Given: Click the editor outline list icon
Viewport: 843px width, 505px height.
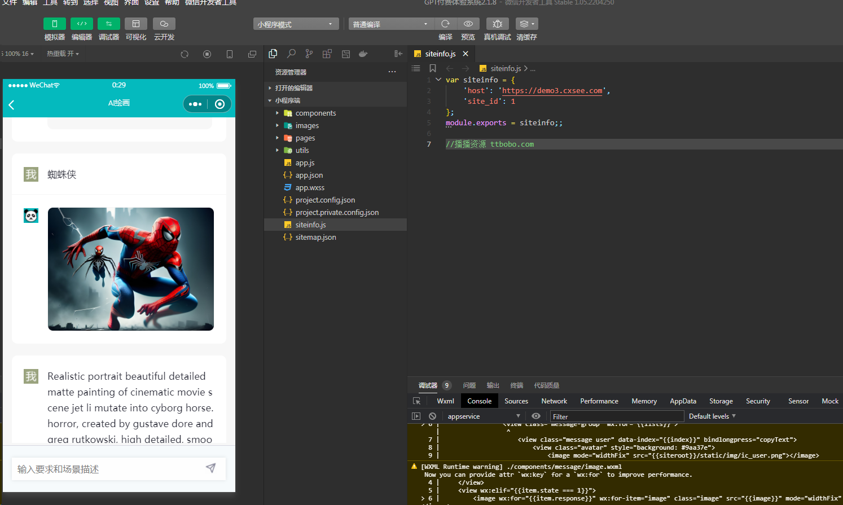Looking at the screenshot, I should click(416, 68).
